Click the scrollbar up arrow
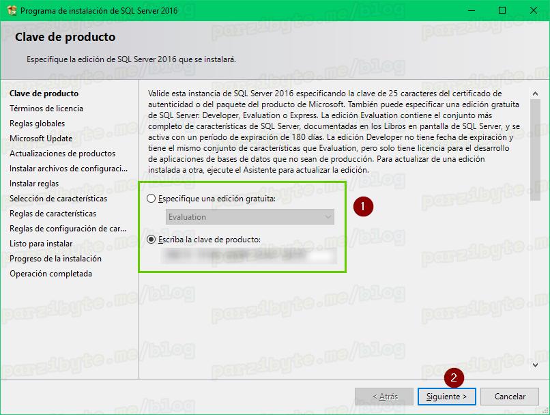 [x=535, y=94]
